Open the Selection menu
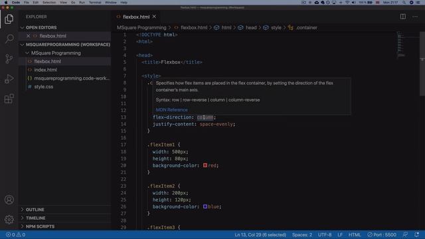 tap(49, 3)
